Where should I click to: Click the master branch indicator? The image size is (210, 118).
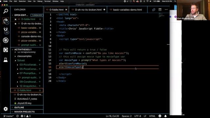(9, 116)
